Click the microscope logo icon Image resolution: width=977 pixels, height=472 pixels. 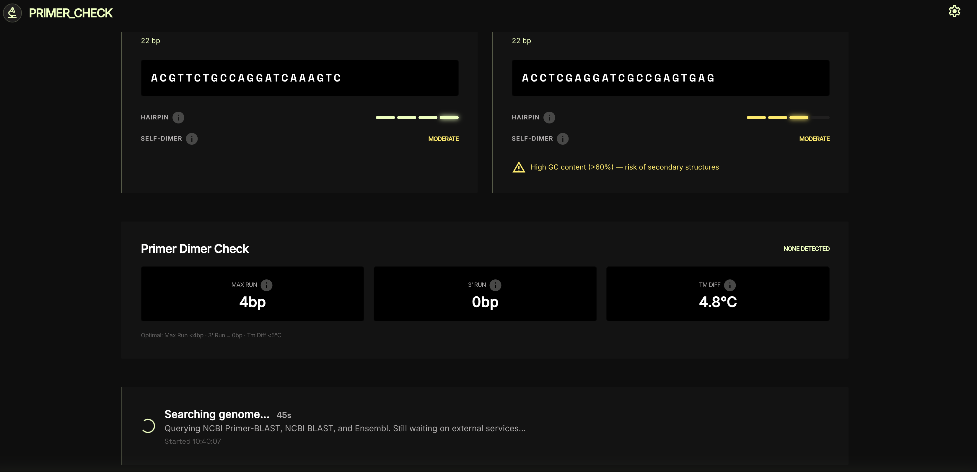click(x=12, y=13)
